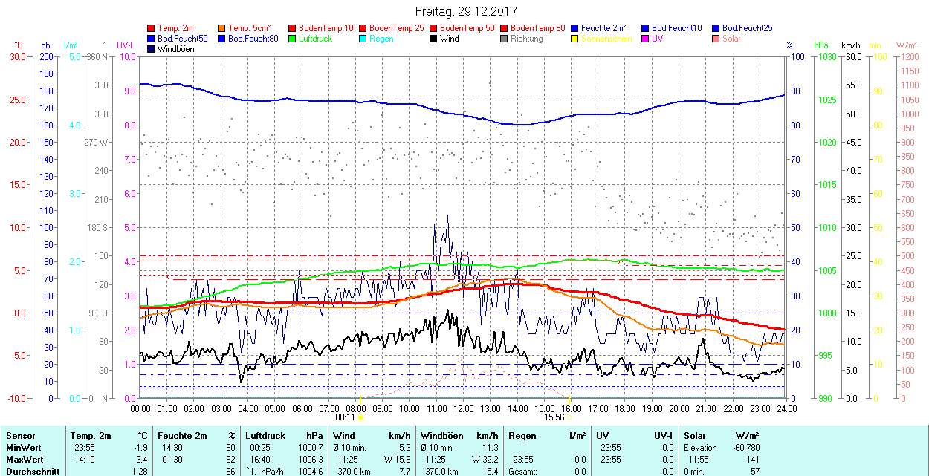Click the orange Temp. 5cm legend swatch
Viewport: 929px width, 476px height.
222,28
